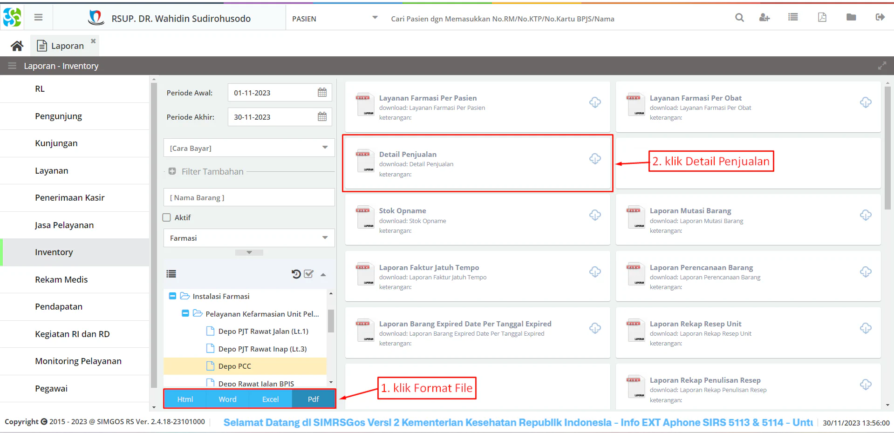Collapse the Instalasi Farmasi tree node
This screenshot has width=894, height=433.
pos(172,296)
